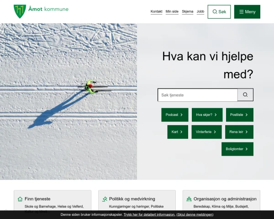The image size is (274, 219).
Task: Click the Åmot kommune text logo
Action: pyautogui.click(x=48, y=9)
